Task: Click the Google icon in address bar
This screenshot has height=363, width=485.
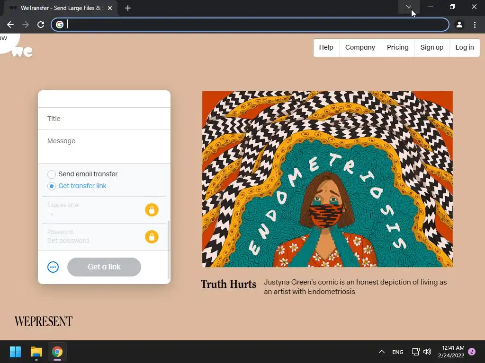Action: [x=60, y=25]
